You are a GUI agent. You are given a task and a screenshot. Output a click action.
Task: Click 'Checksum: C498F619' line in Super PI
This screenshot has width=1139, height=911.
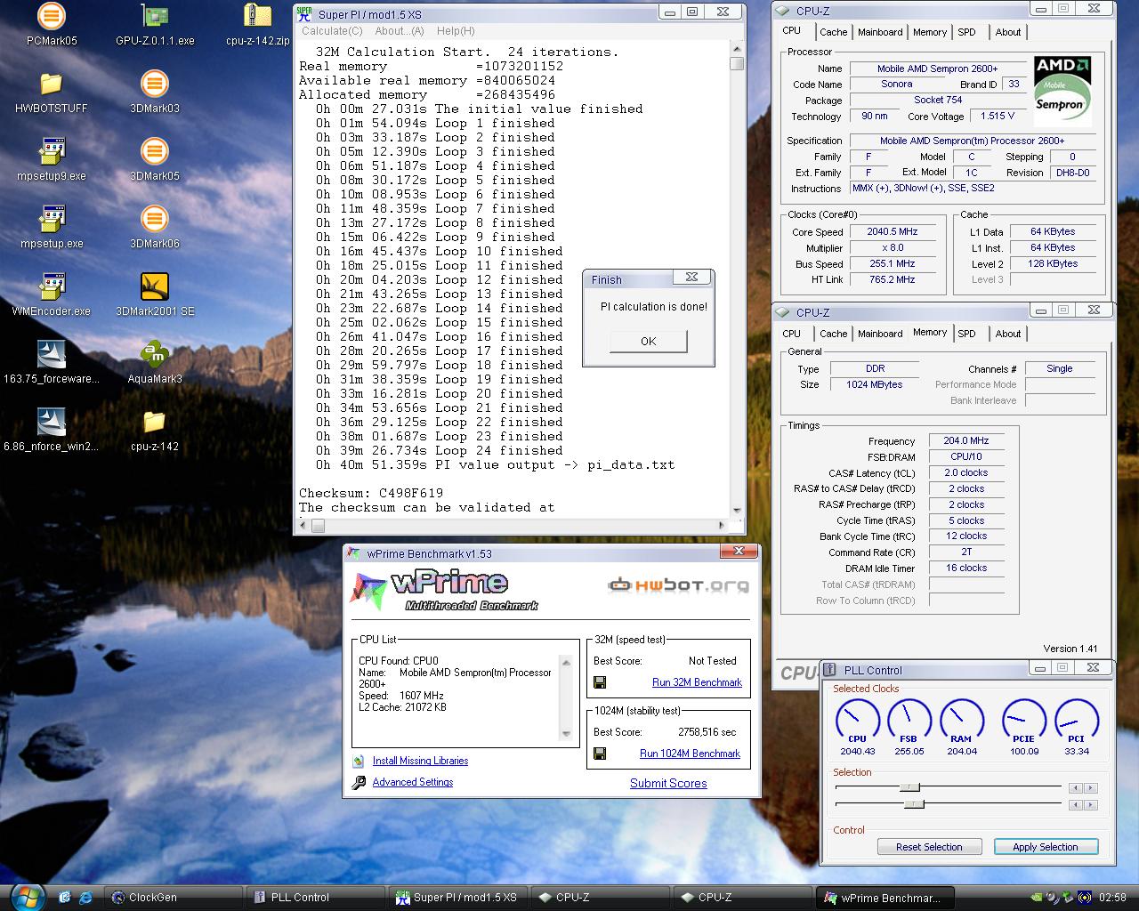coord(371,493)
